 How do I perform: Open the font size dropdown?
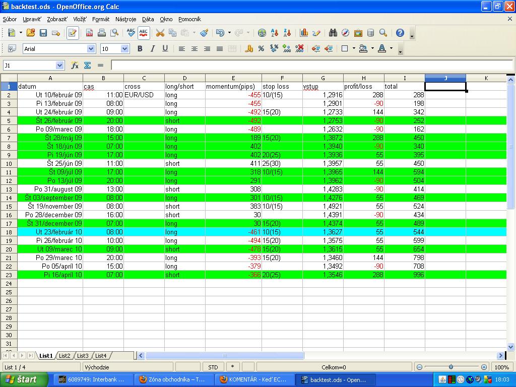click(125, 49)
